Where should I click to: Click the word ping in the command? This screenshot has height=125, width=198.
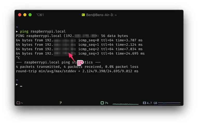24,31
